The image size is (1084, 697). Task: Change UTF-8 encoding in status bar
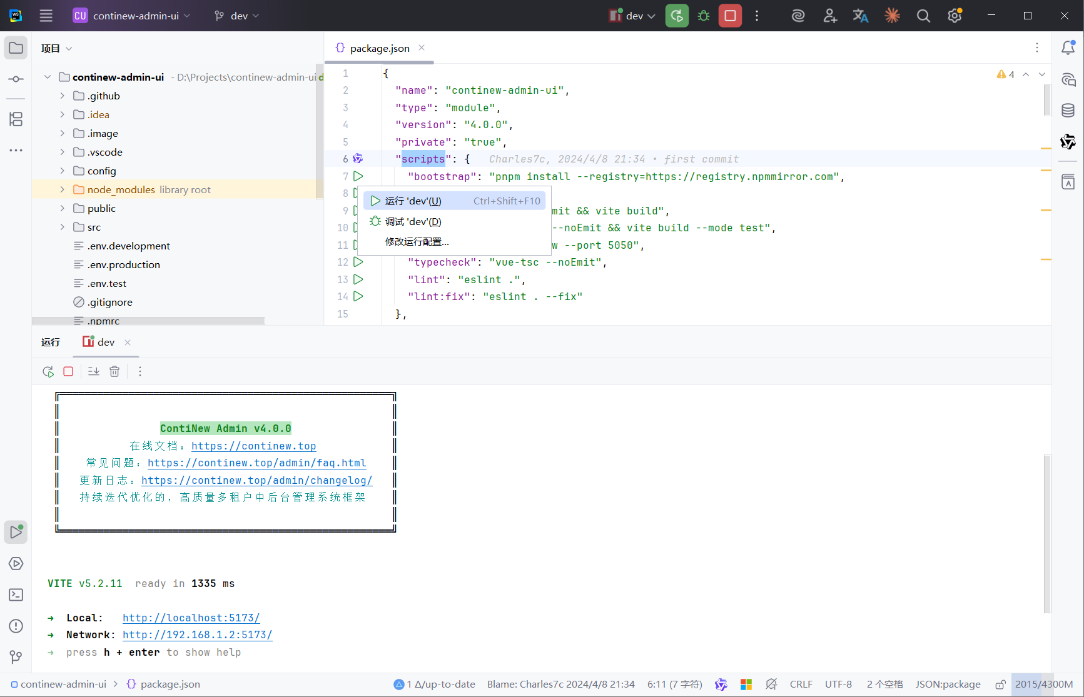[838, 684]
